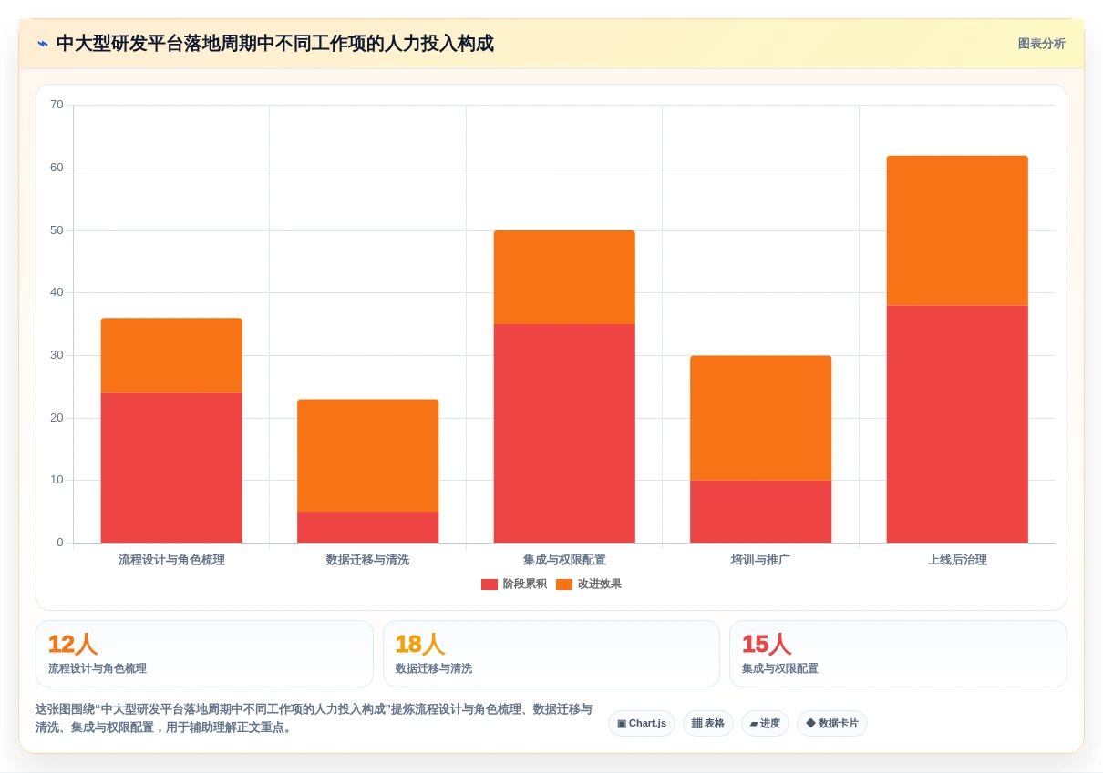Click the y-axis value 10
This screenshot has height=773, width=1103.
57,480
